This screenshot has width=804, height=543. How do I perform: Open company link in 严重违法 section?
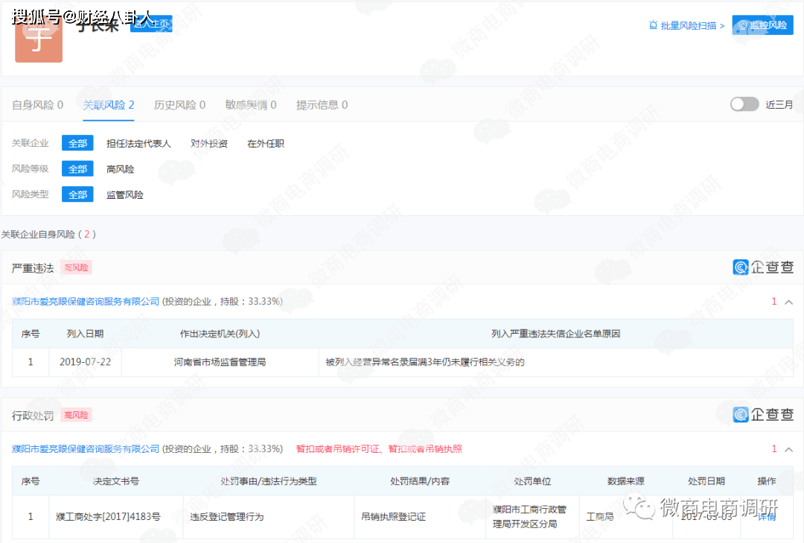pos(86,302)
